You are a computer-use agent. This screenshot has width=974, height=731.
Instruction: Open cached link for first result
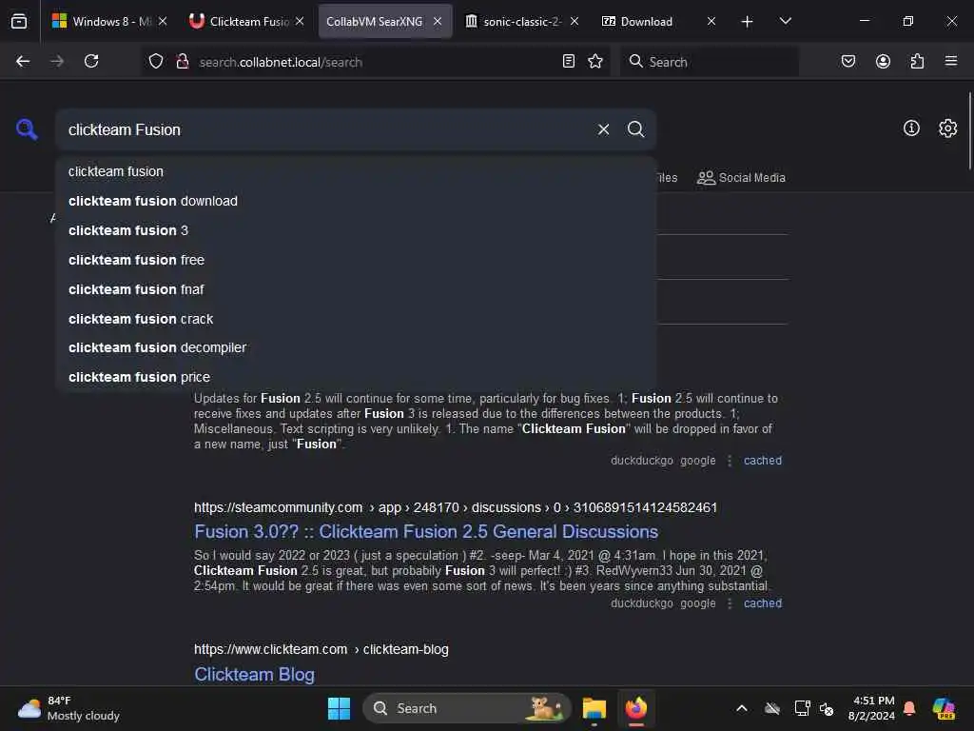763,461
